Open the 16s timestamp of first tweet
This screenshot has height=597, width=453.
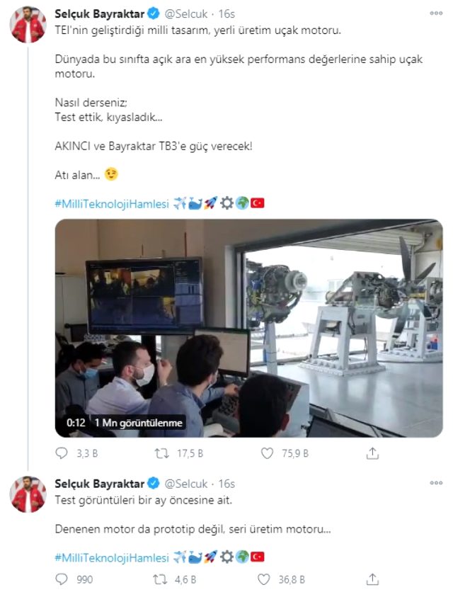(x=226, y=13)
